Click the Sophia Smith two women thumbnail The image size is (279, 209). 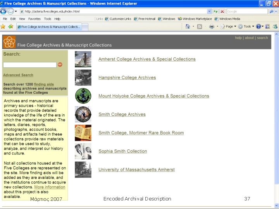(x=83, y=151)
